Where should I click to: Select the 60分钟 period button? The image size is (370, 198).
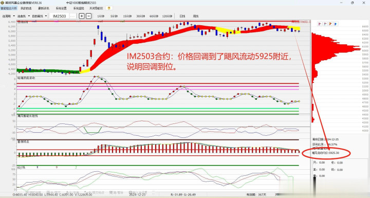[x=154, y=16]
